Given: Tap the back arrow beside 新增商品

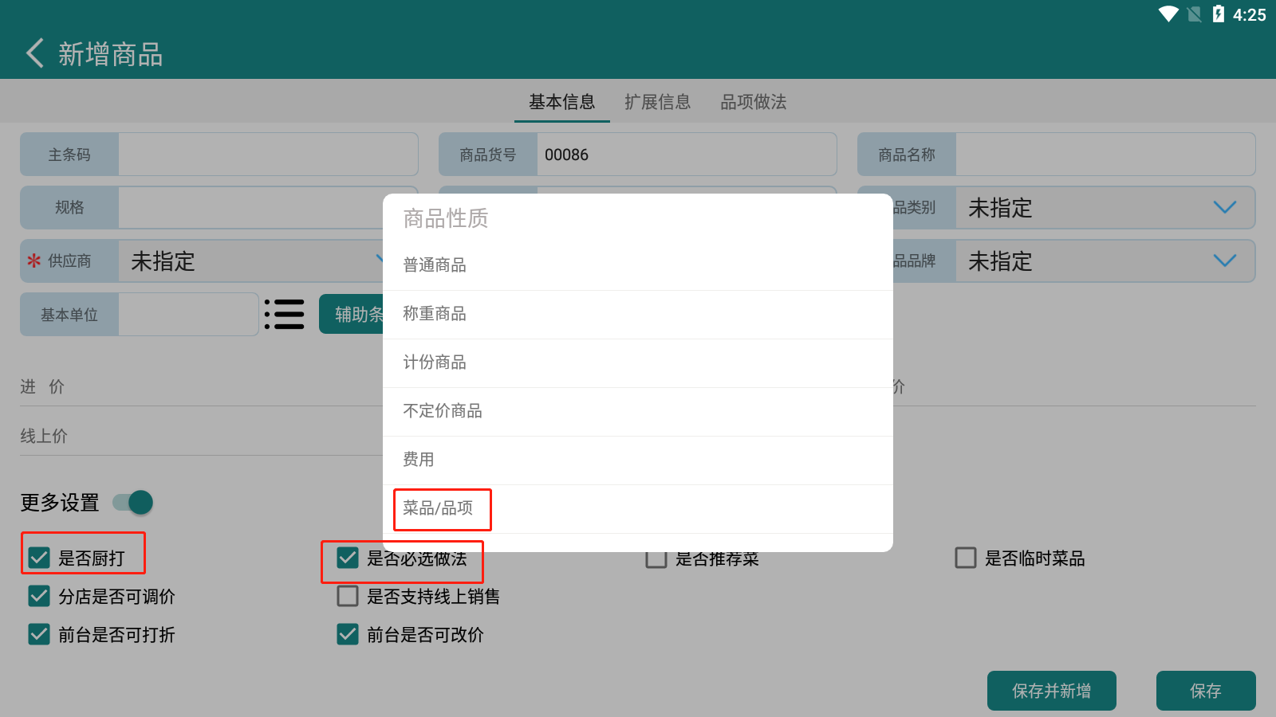Looking at the screenshot, I should click(34, 53).
